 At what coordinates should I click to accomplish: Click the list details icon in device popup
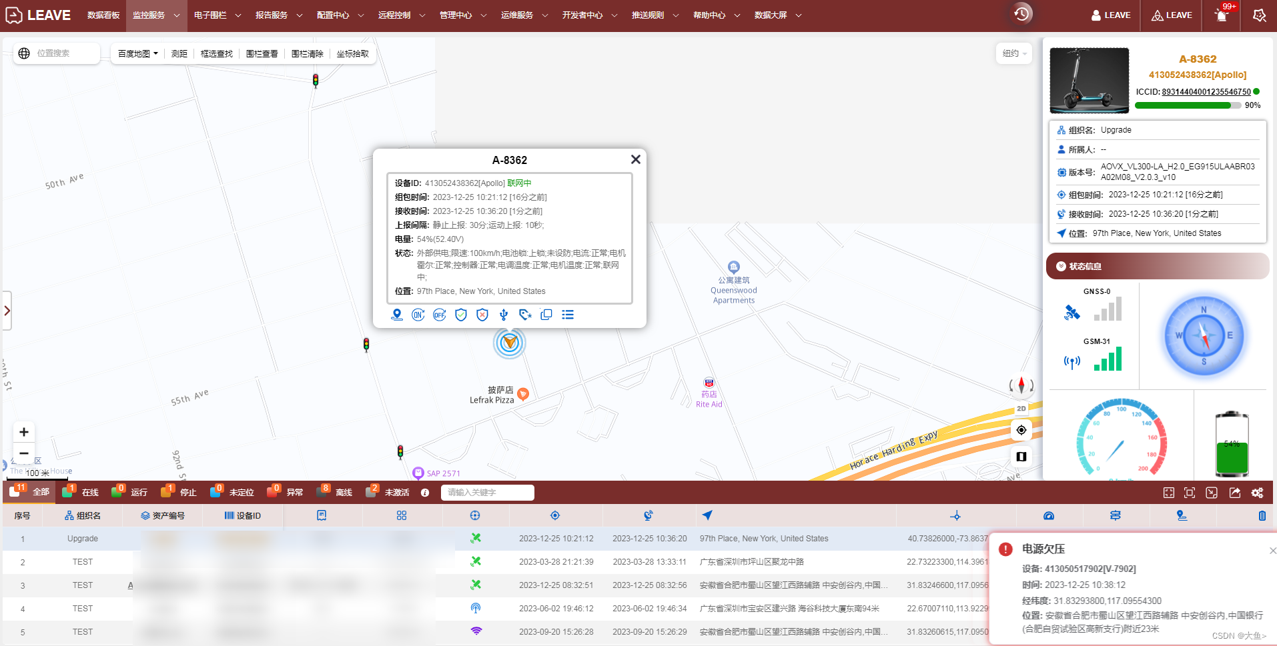click(568, 315)
